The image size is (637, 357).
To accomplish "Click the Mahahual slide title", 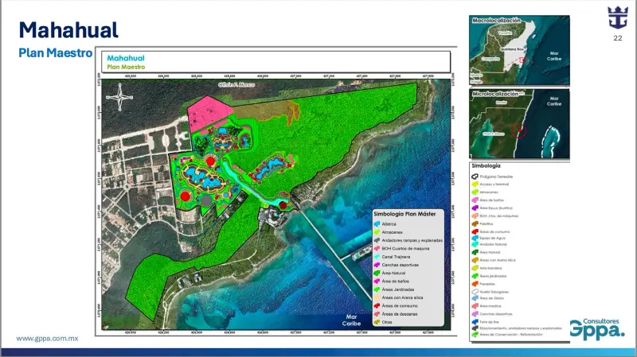I will tap(68, 30).
